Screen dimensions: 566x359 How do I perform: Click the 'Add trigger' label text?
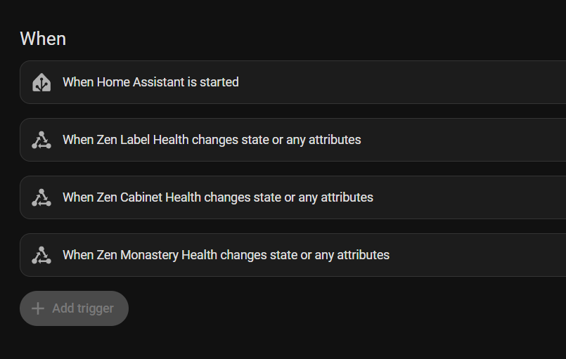coord(83,308)
